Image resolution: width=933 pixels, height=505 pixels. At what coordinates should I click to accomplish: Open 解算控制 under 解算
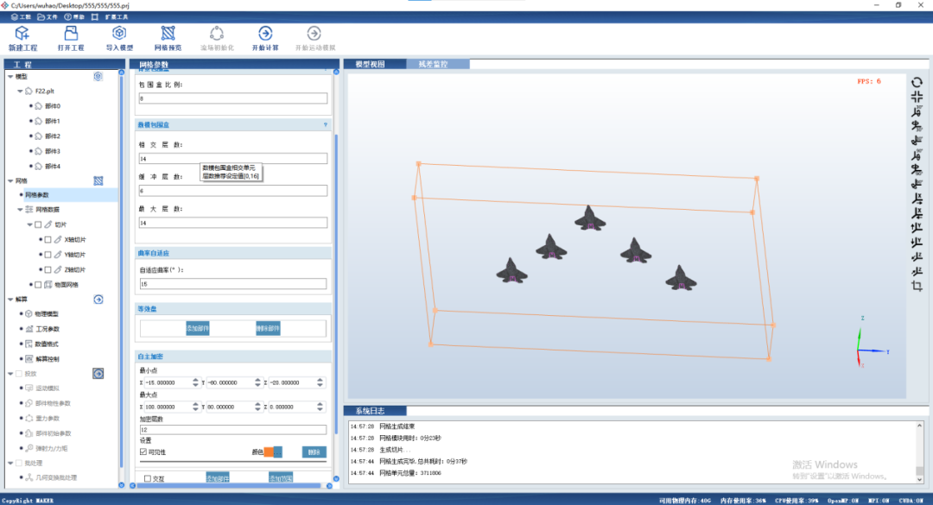pyautogui.click(x=47, y=359)
